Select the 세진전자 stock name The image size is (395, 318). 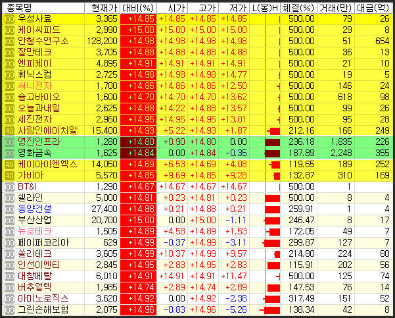click(x=35, y=120)
